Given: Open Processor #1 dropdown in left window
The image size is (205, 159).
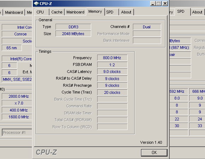Looking at the screenshot, I should [17, 132].
